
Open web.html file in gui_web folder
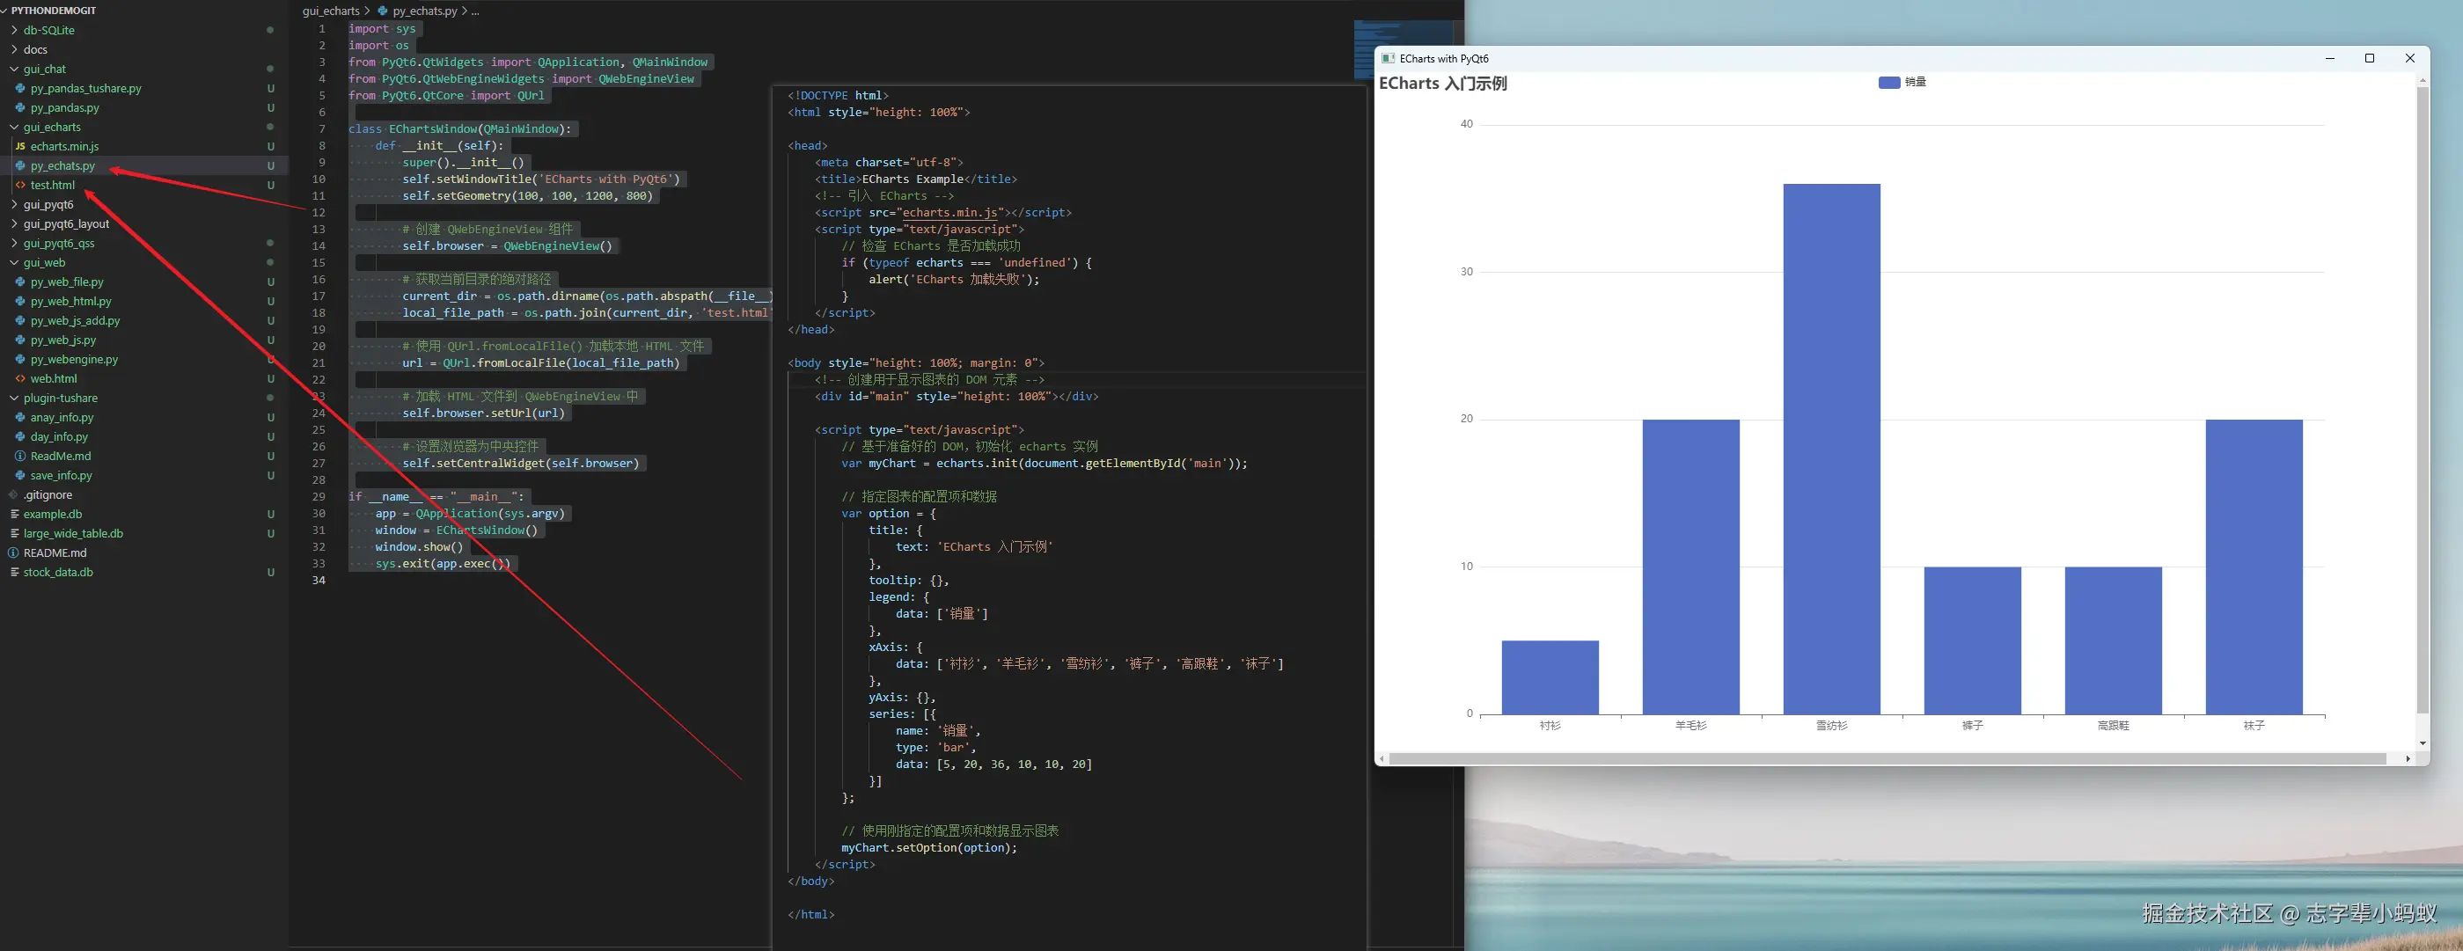pos(53,378)
